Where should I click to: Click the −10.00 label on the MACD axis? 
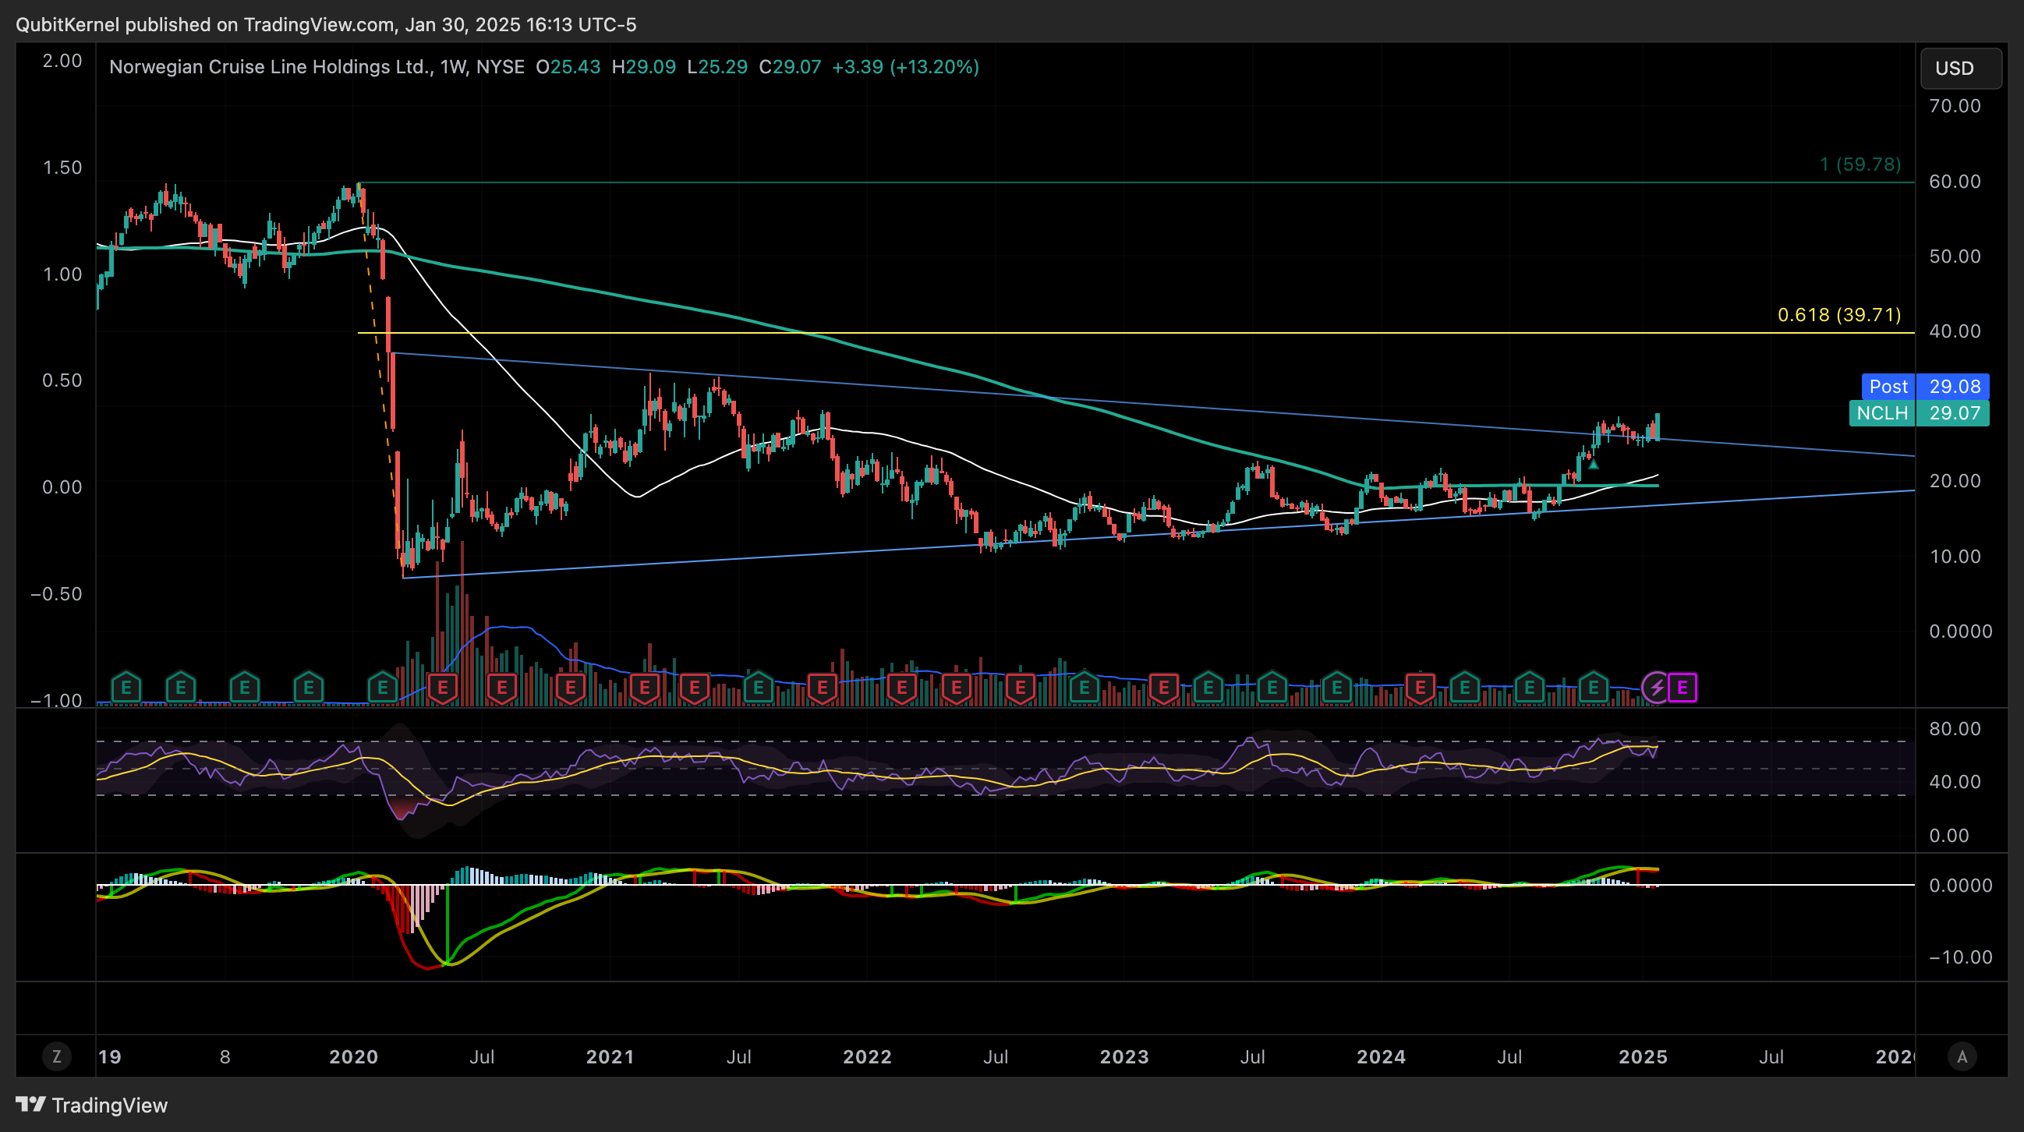click(1960, 957)
